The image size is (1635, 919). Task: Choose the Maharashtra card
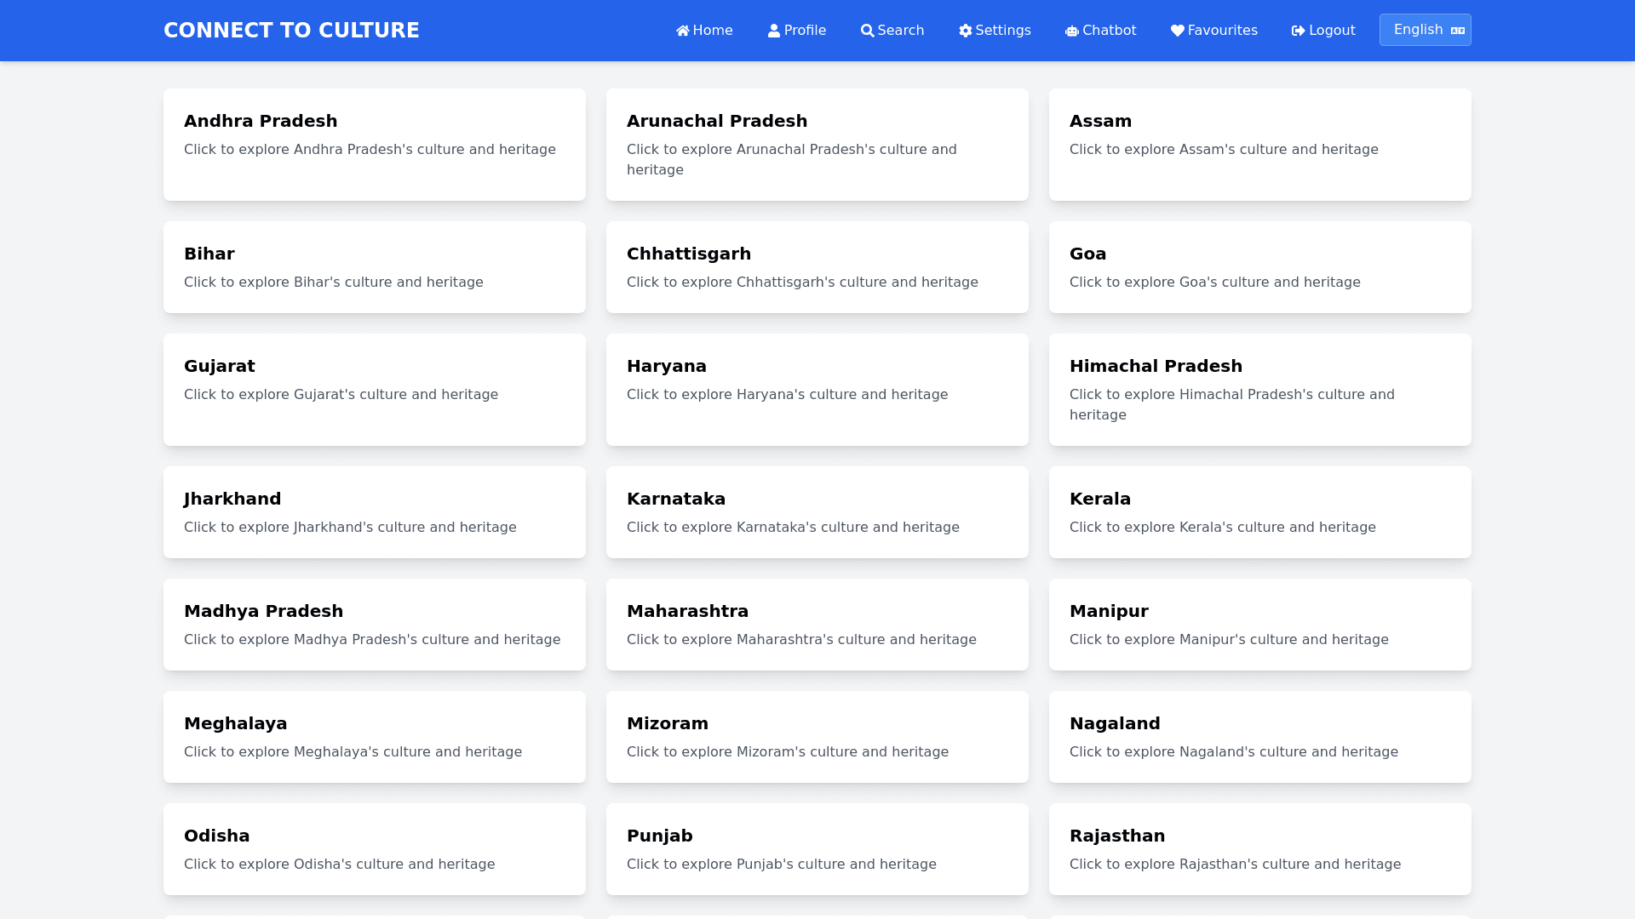[817, 625]
